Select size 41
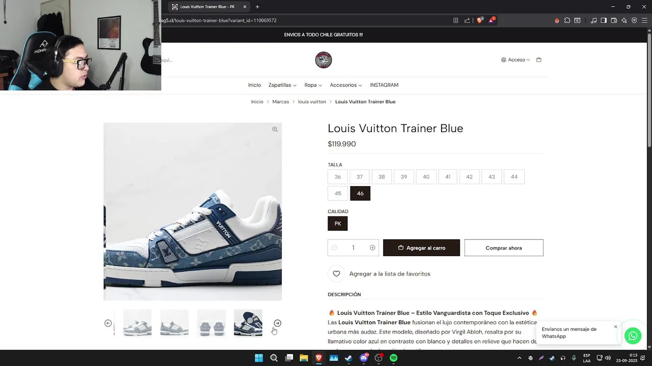652x366 pixels. click(448, 177)
